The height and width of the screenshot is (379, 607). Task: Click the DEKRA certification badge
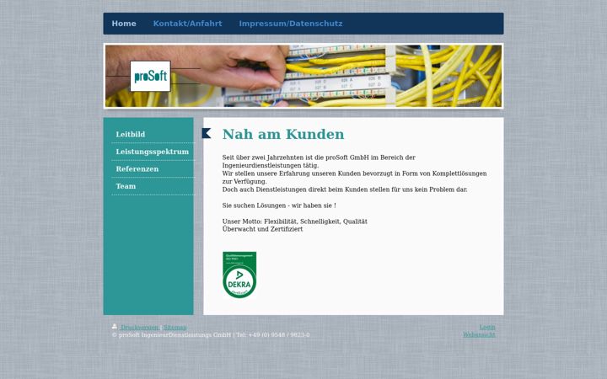pyautogui.click(x=239, y=275)
